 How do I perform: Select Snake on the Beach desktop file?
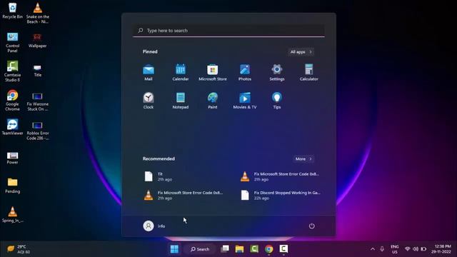37,13
